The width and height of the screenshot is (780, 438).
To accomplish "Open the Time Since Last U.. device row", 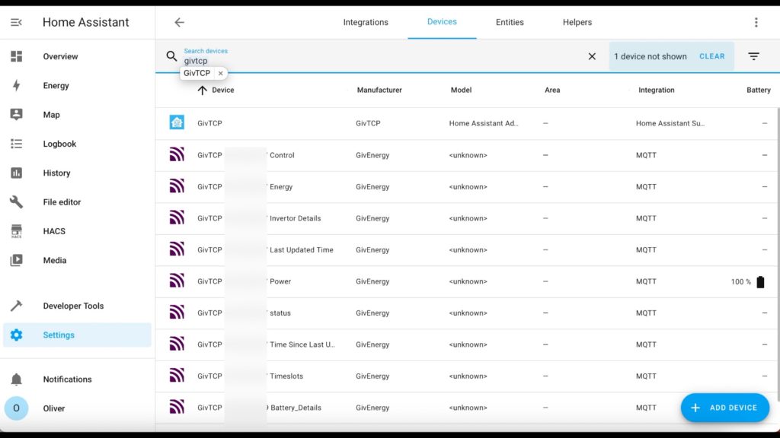I will (x=466, y=344).
